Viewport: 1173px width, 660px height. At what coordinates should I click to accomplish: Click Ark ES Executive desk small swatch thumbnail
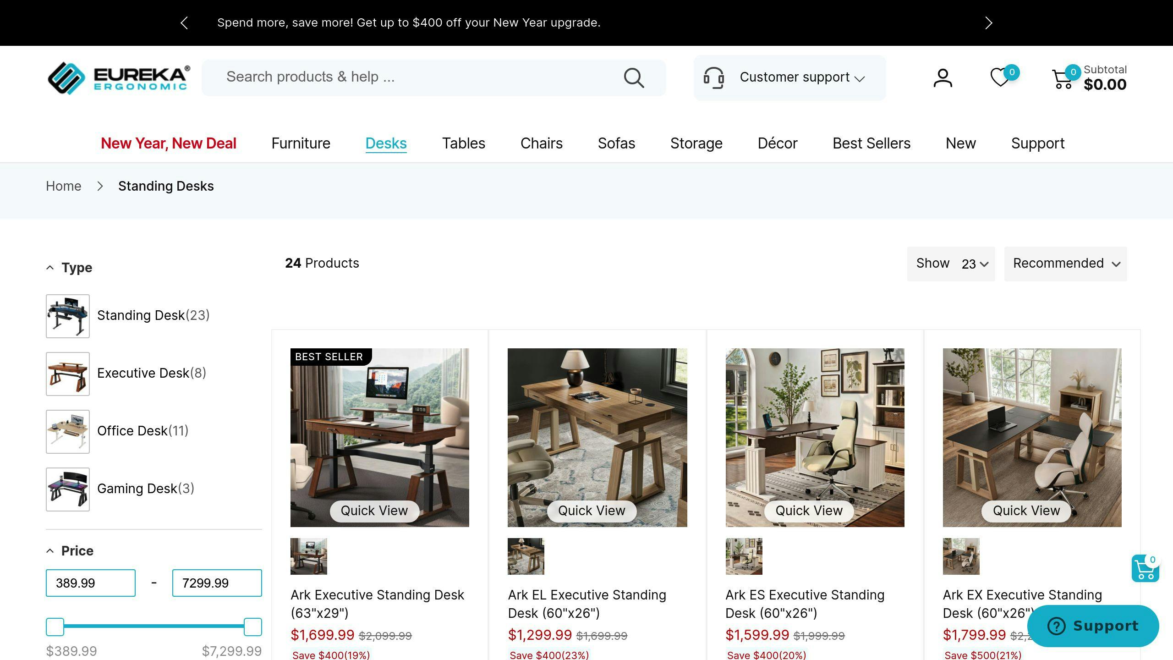[x=744, y=556]
